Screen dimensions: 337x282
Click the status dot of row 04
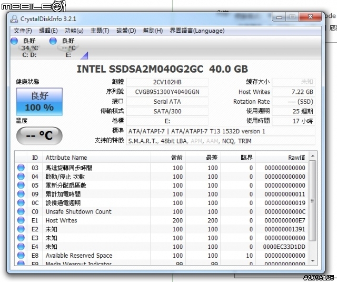click(21, 177)
